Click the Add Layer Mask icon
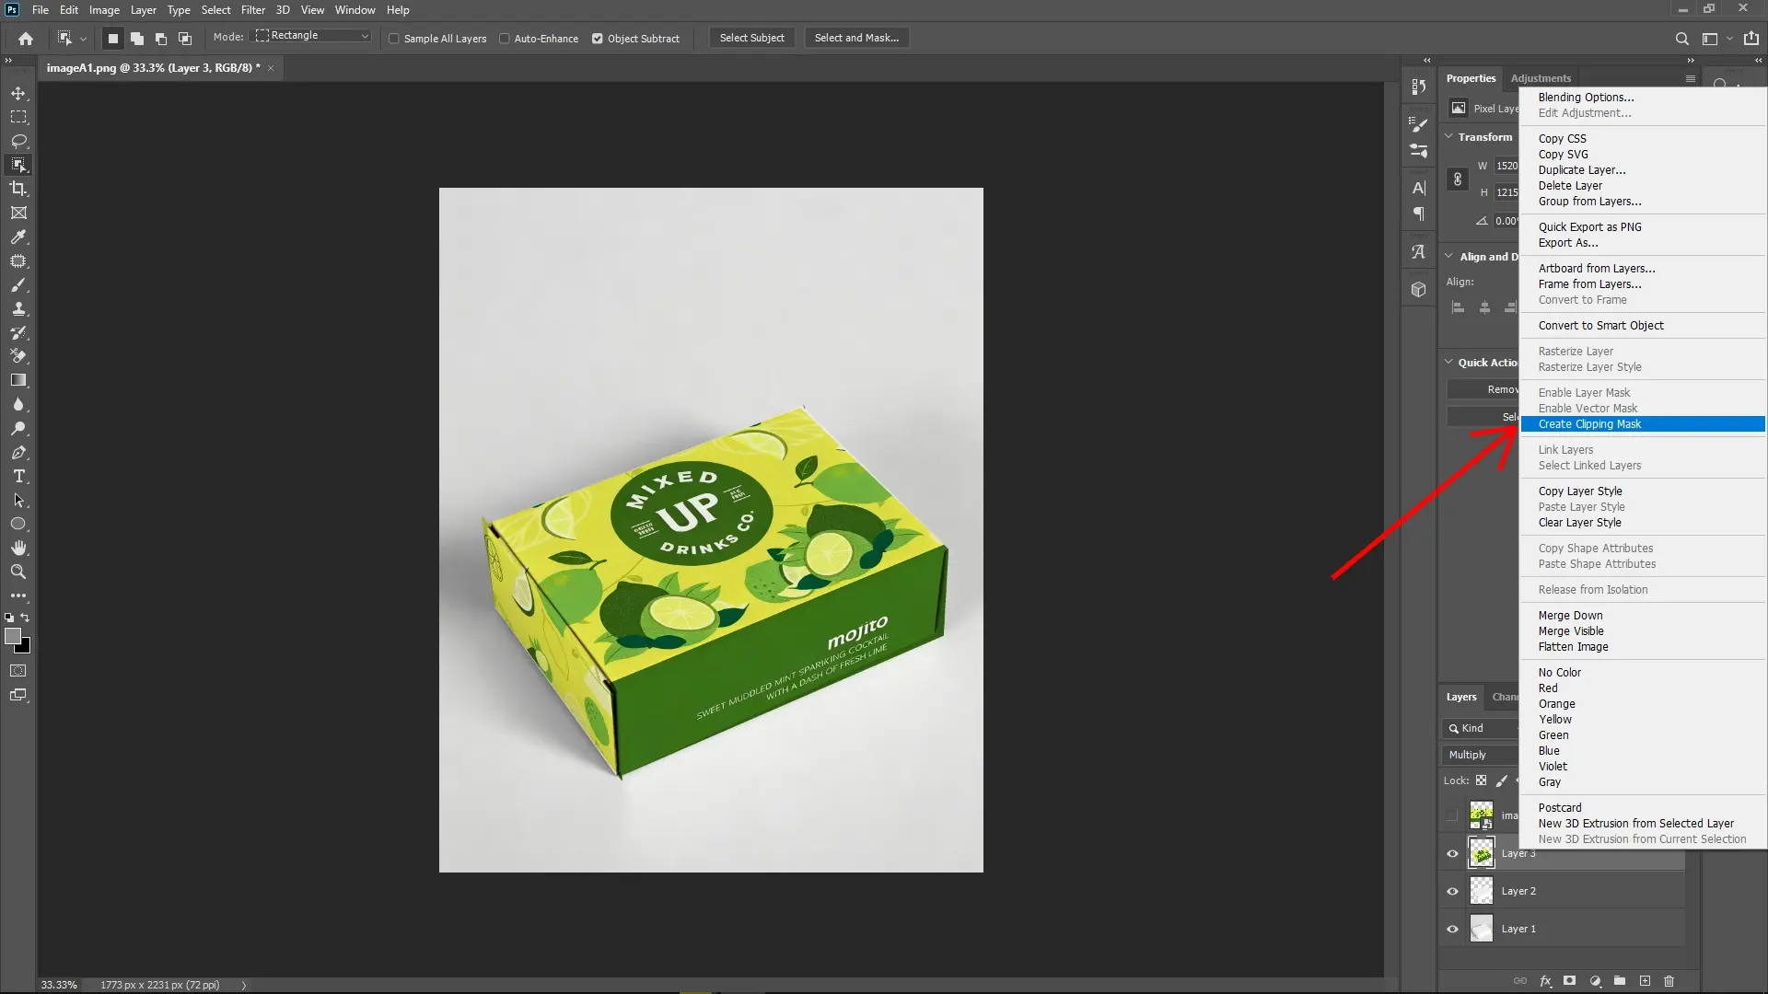The height and width of the screenshot is (994, 1768). [x=1570, y=981]
